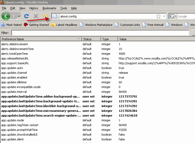The image size is (195, 143).
Task: Open the Most Visited bookmarks folder
Action: 11,25
